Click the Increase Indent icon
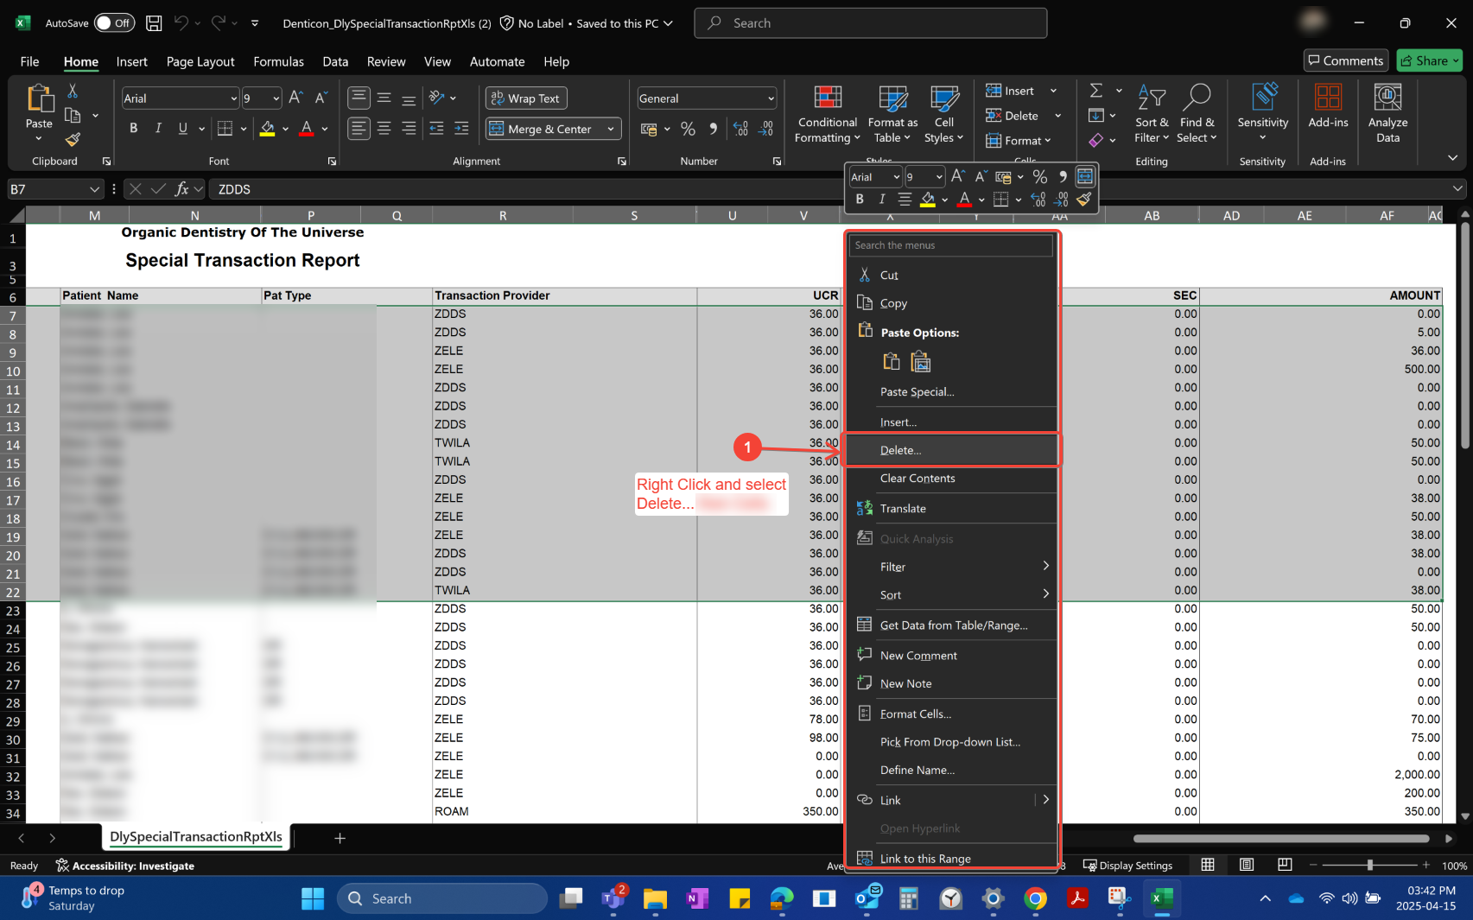 (x=461, y=129)
